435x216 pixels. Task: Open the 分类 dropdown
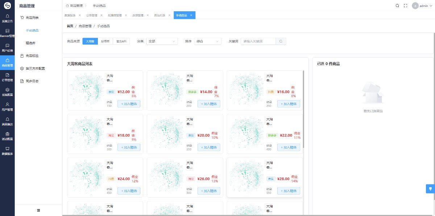coord(162,41)
